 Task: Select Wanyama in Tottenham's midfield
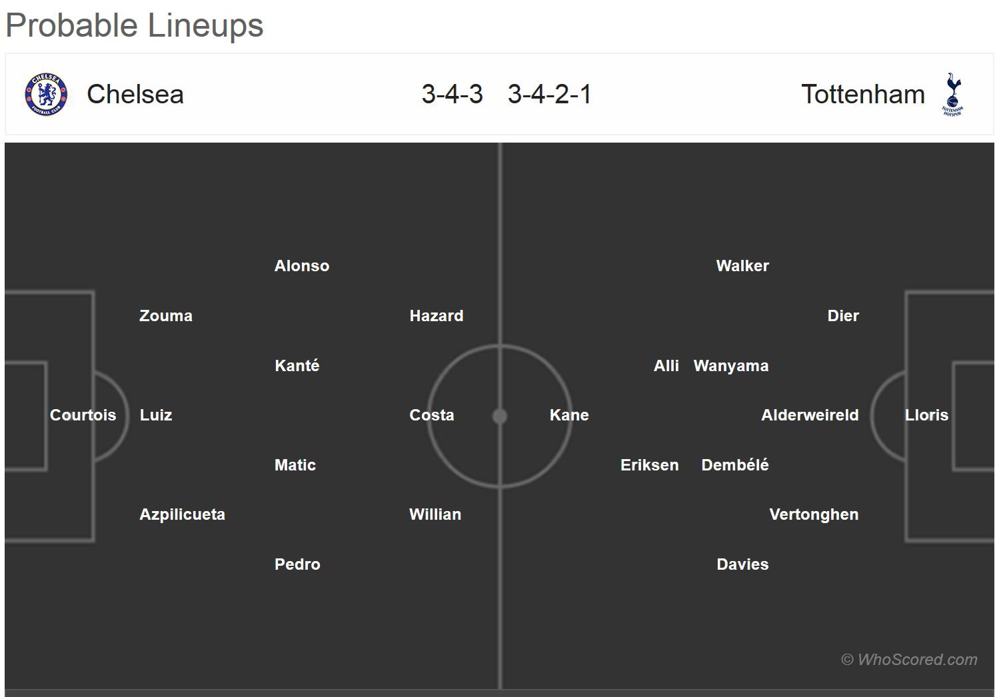pos(731,366)
